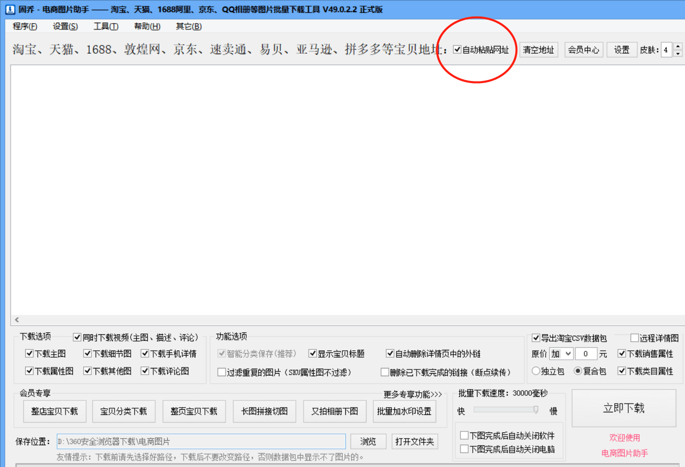Open the 会员中心 button
Screen dimensions: 685x467
(x=584, y=50)
